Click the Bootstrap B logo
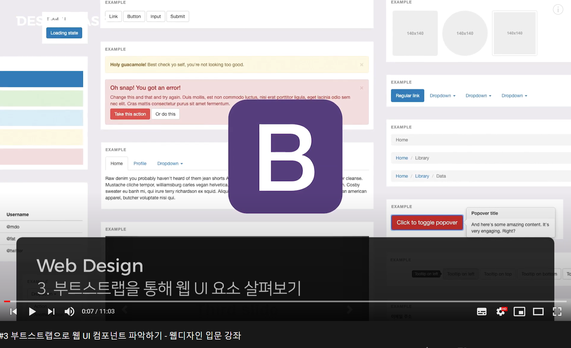571x348 pixels. (x=285, y=157)
